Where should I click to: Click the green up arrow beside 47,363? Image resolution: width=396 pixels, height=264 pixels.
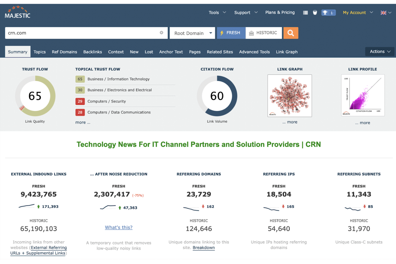coord(120,208)
